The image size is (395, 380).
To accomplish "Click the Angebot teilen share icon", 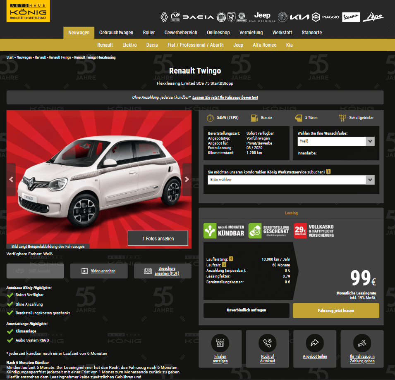I will pyautogui.click(x=315, y=343).
